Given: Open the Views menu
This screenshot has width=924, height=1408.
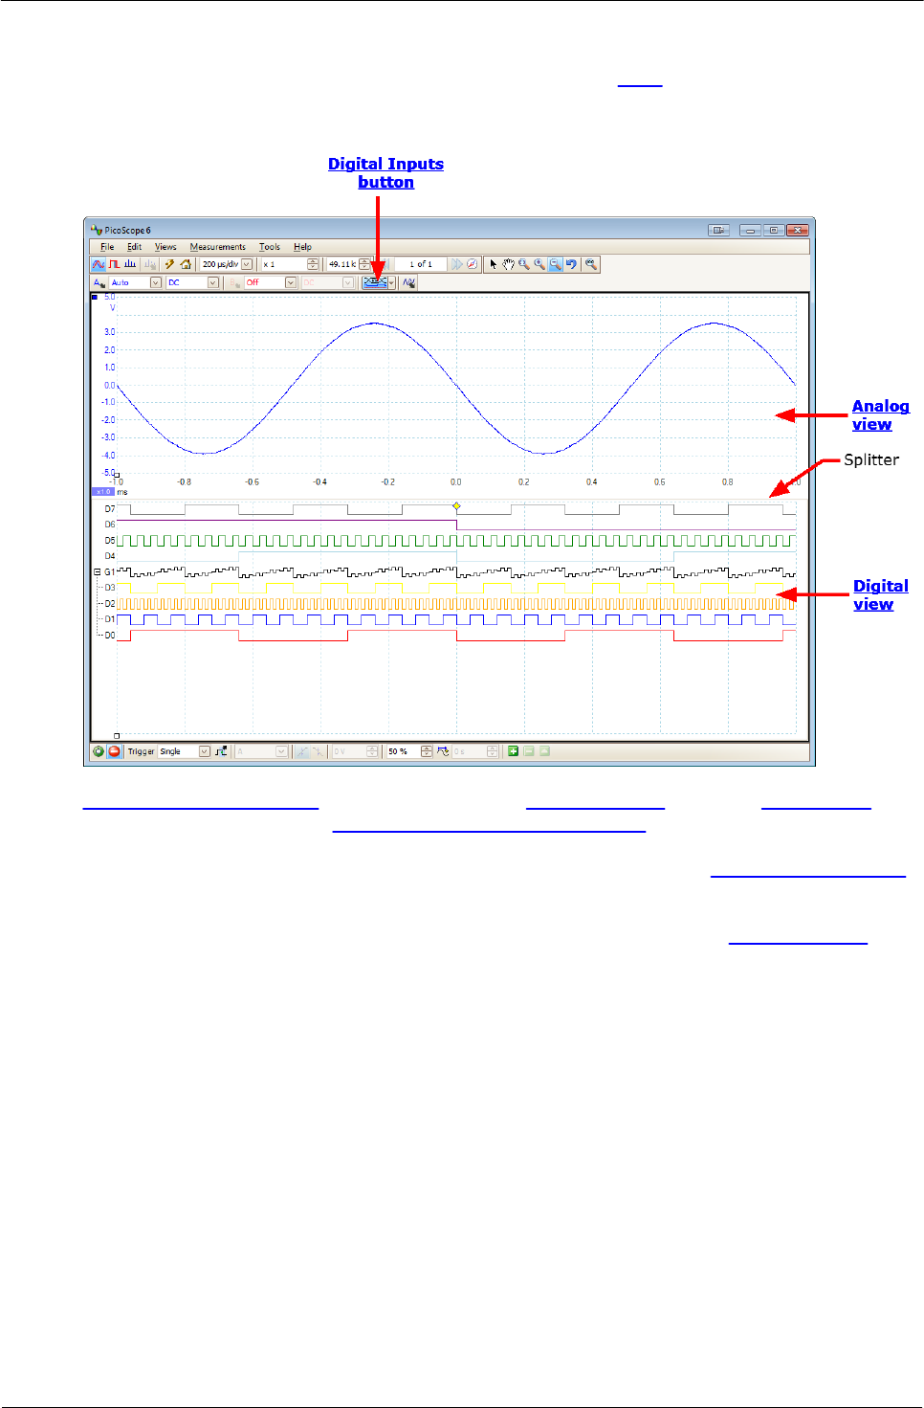Looking at the screenshot, I should click(165, 247).
